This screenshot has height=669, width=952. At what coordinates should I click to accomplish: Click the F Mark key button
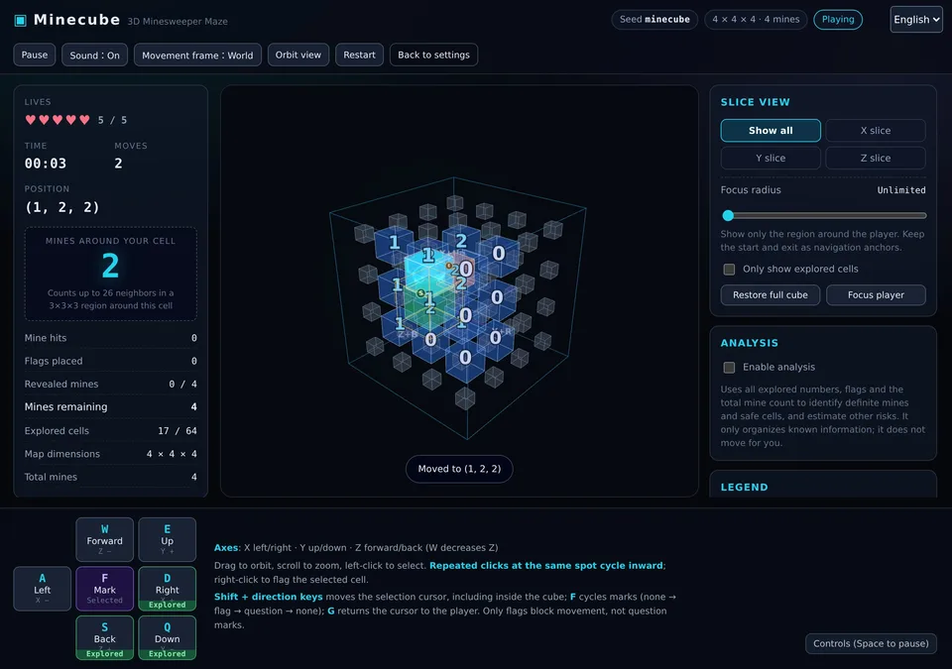coord(104,589)
